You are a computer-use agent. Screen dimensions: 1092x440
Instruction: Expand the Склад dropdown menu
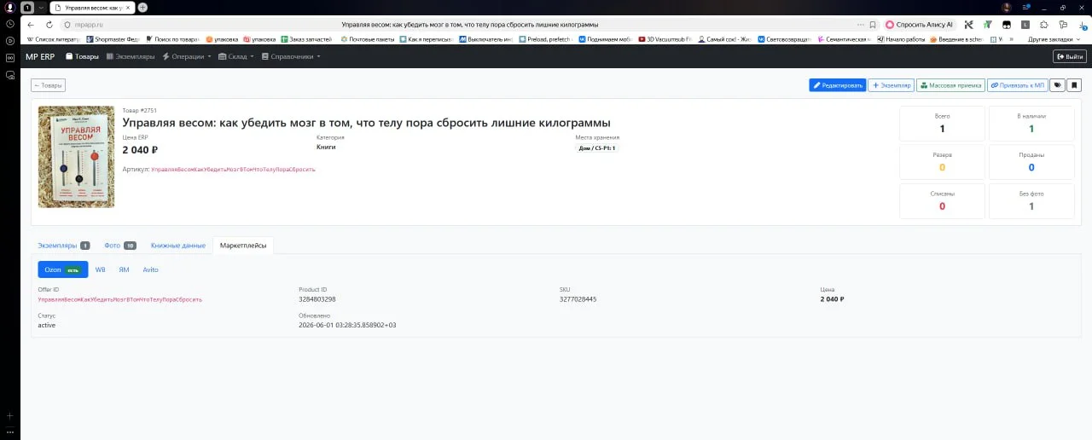click(236, 56)
